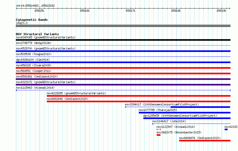
Task: Select the blue dgv1926n100 variant bar
Action: 123,62
